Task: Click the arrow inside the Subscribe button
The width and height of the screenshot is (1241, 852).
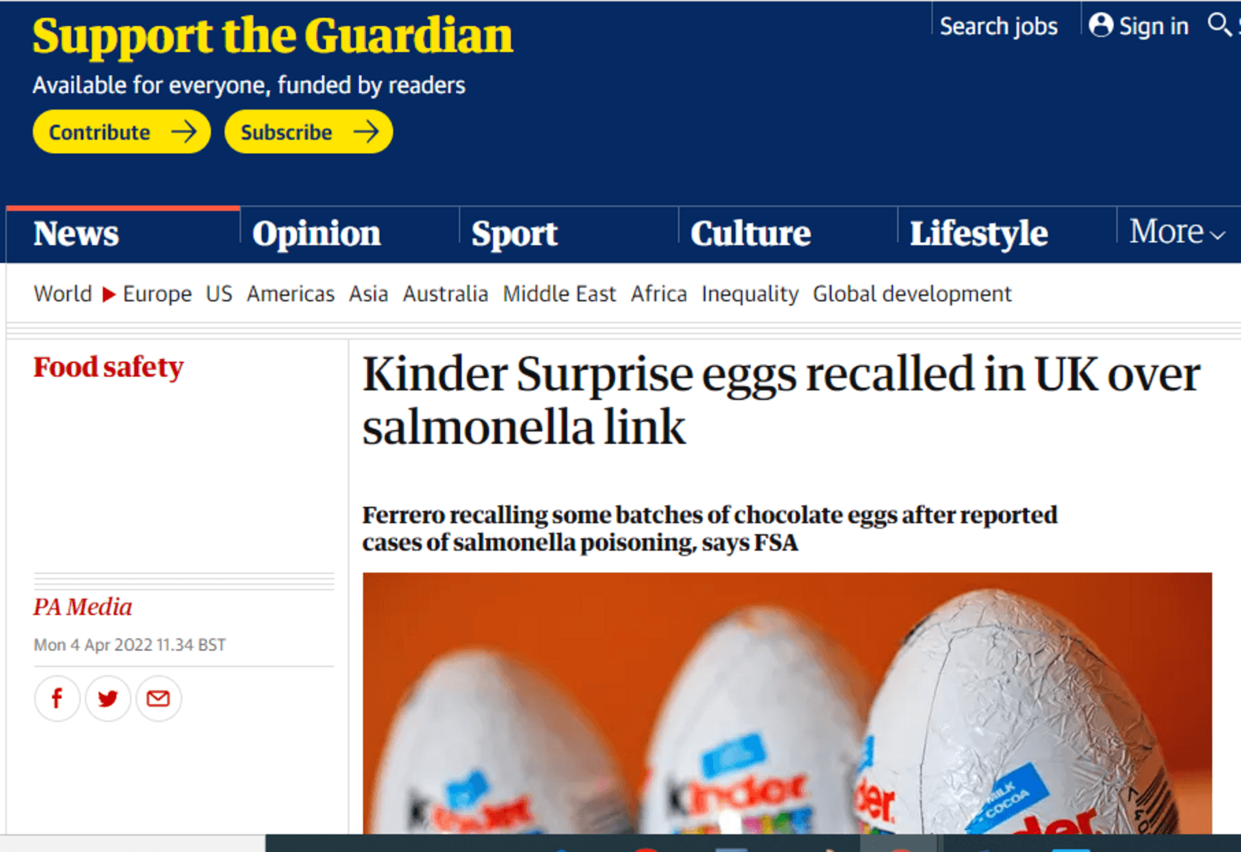Action: [364, 132]
